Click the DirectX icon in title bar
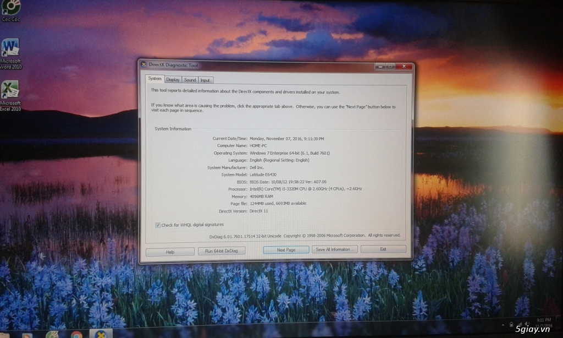 coord(144,65)
